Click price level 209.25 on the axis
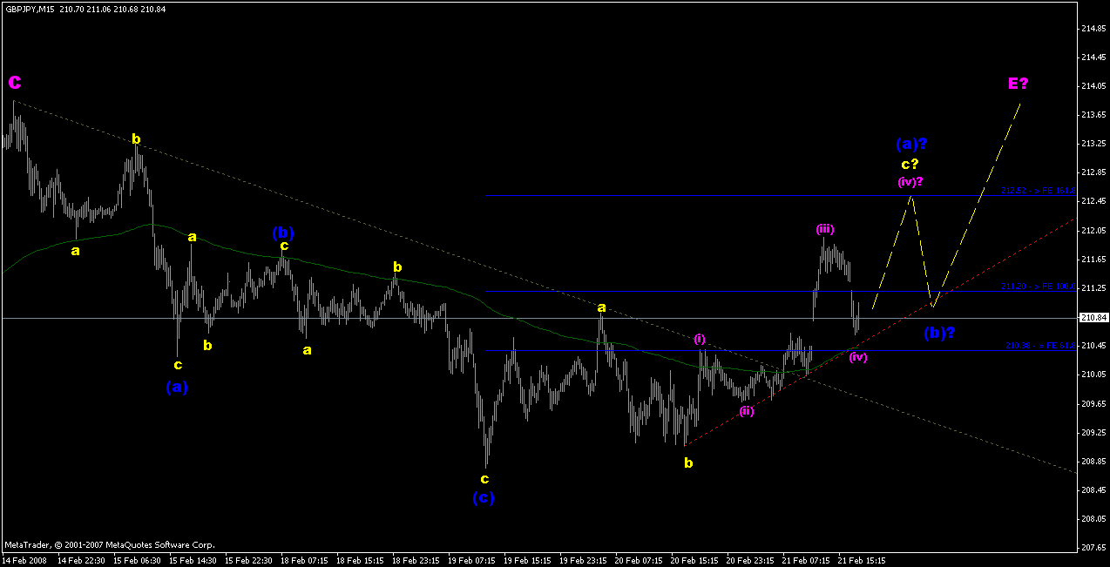Viewport: 1110px width, 567px height. 1094,432
